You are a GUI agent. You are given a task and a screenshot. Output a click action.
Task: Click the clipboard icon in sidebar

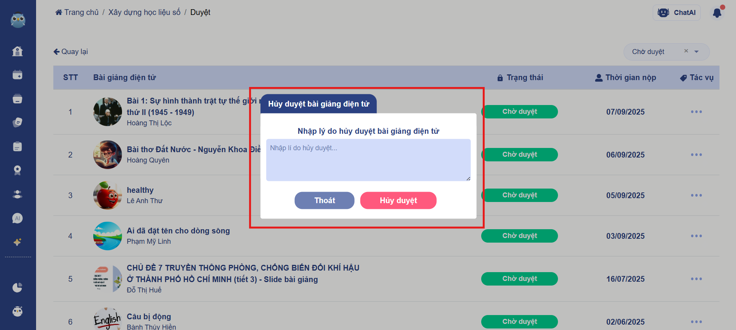pos(17,146)
